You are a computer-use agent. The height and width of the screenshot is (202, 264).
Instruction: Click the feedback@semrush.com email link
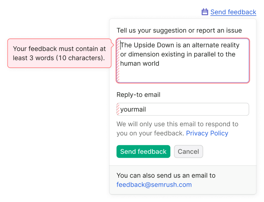(154, 184)
